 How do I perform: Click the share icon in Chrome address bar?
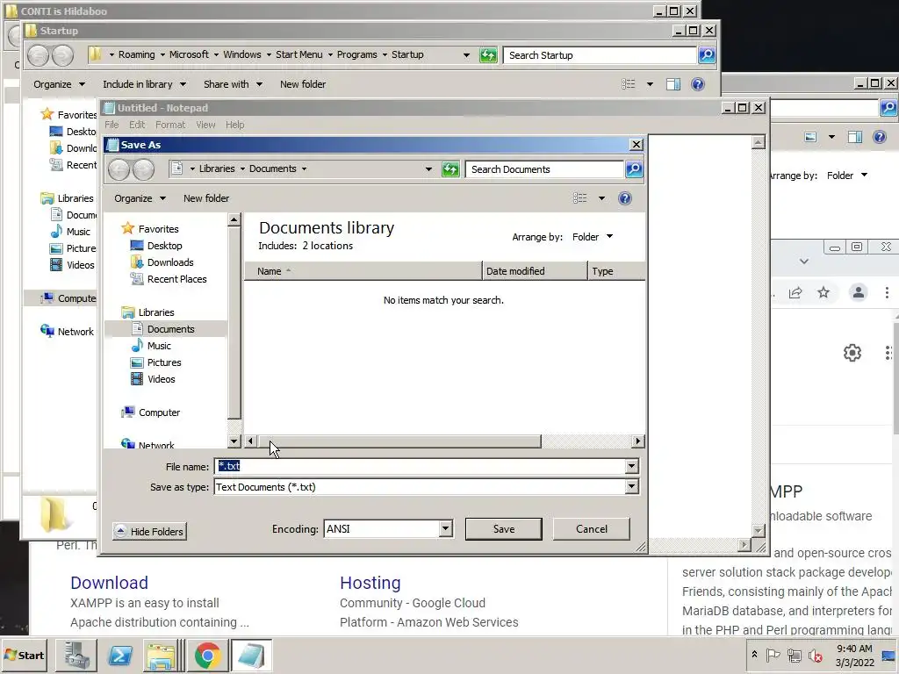[x=795, y=293]
